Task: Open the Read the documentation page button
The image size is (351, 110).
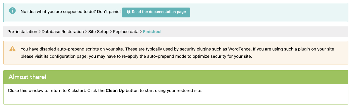Action: [x=156, y=12]
